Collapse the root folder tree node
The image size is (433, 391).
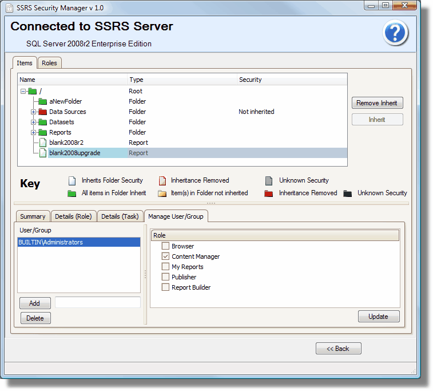[x=23, y=91]
